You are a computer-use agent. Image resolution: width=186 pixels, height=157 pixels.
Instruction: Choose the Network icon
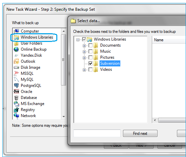[x=16, y=116]
